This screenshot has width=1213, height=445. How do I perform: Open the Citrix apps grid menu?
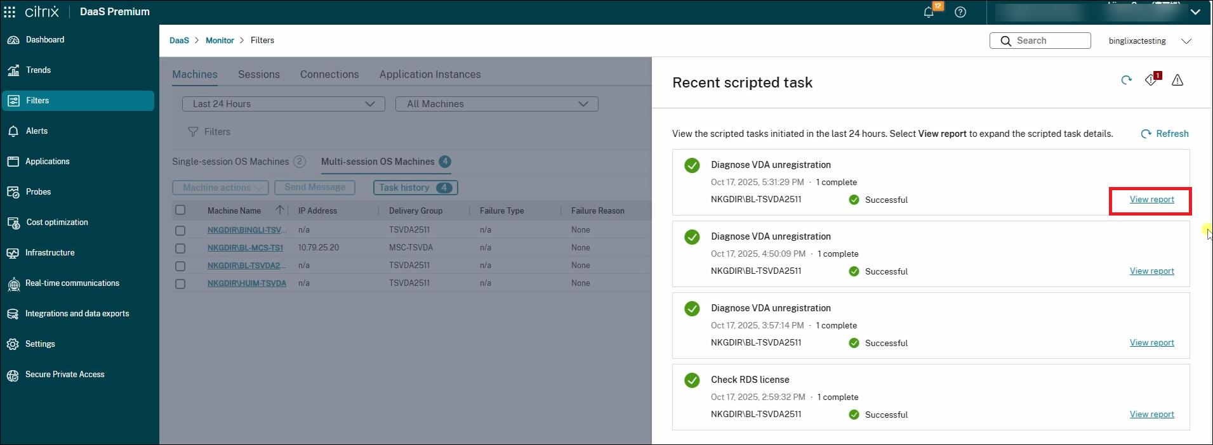(10, 12)
